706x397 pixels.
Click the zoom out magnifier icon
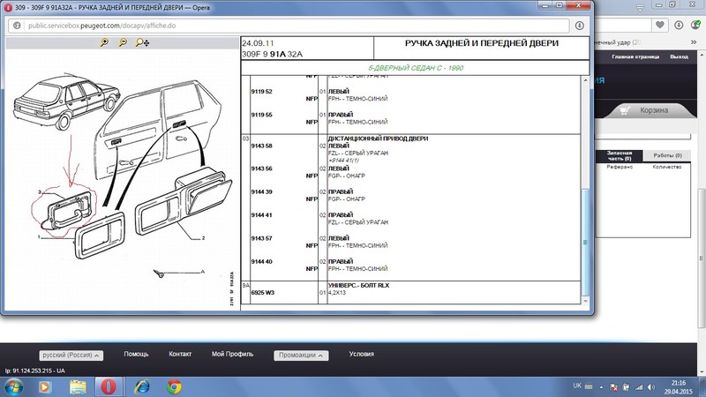(123, 42)
